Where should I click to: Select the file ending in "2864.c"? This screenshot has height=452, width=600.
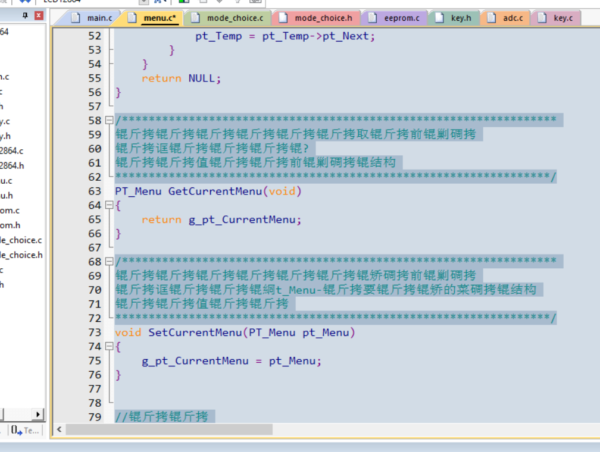[x=11, y=151]
